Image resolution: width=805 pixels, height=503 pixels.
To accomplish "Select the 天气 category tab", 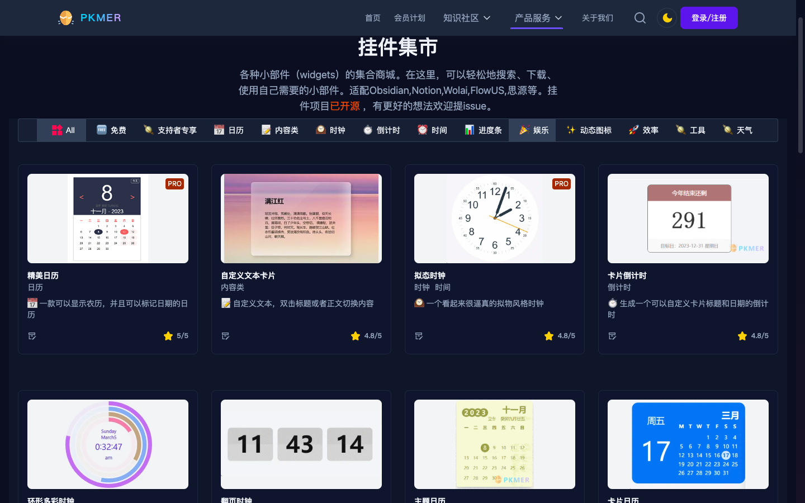I will [737, 130].
